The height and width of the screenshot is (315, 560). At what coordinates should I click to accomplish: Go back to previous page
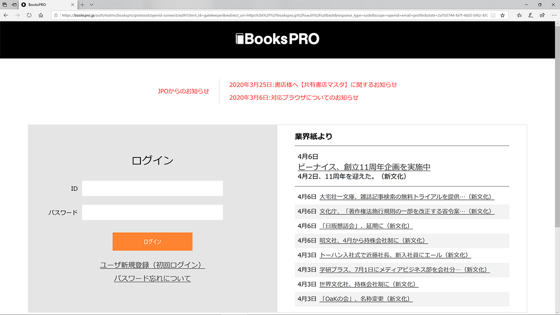point(6,15)
